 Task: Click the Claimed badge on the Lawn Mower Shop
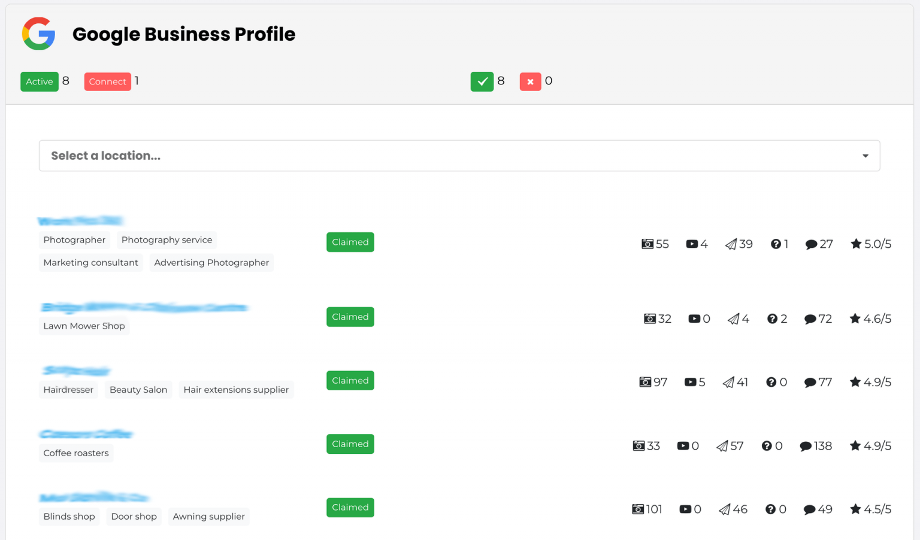(350, 317)
